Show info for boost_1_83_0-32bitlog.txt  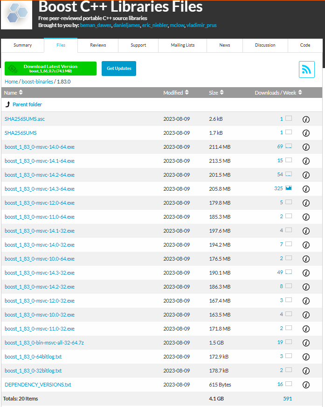click(306, 371)
